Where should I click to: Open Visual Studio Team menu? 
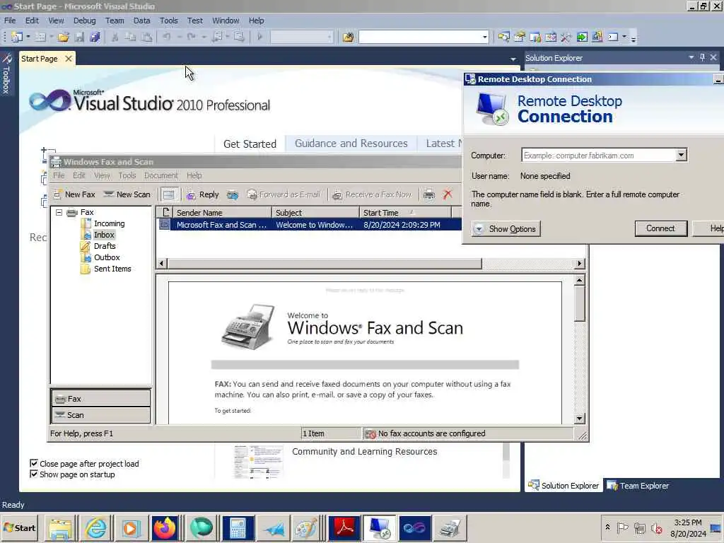pyautogui.click(x=115, y=21)
